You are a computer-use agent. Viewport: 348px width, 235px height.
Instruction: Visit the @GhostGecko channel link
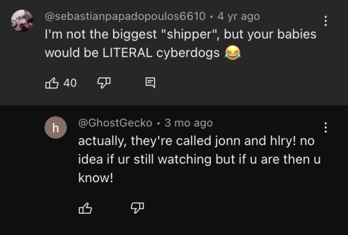115,123
